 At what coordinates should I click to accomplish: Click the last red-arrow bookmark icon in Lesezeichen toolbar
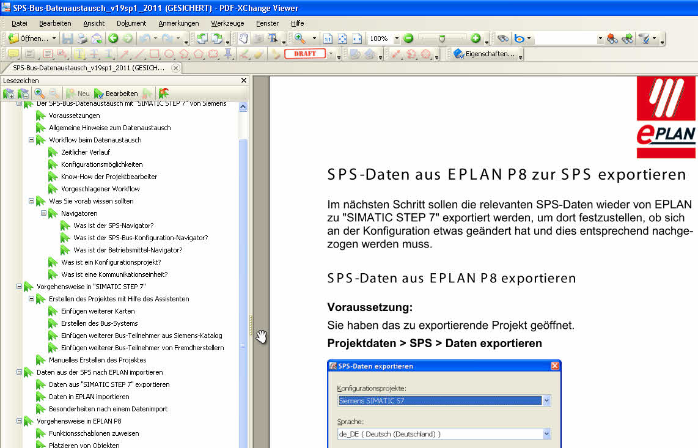(164, 94)
